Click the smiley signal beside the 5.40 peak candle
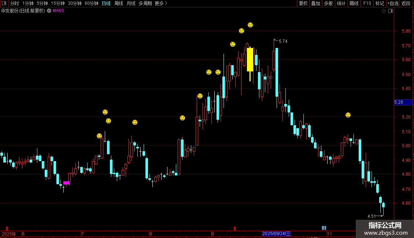This screenshot has width=414, height=238. [200, 96]
